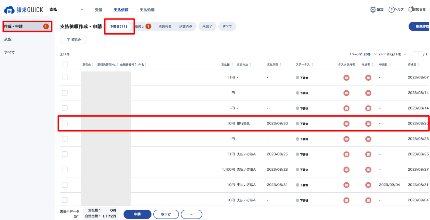Open the 絞込み filter button

click(74, 39)
